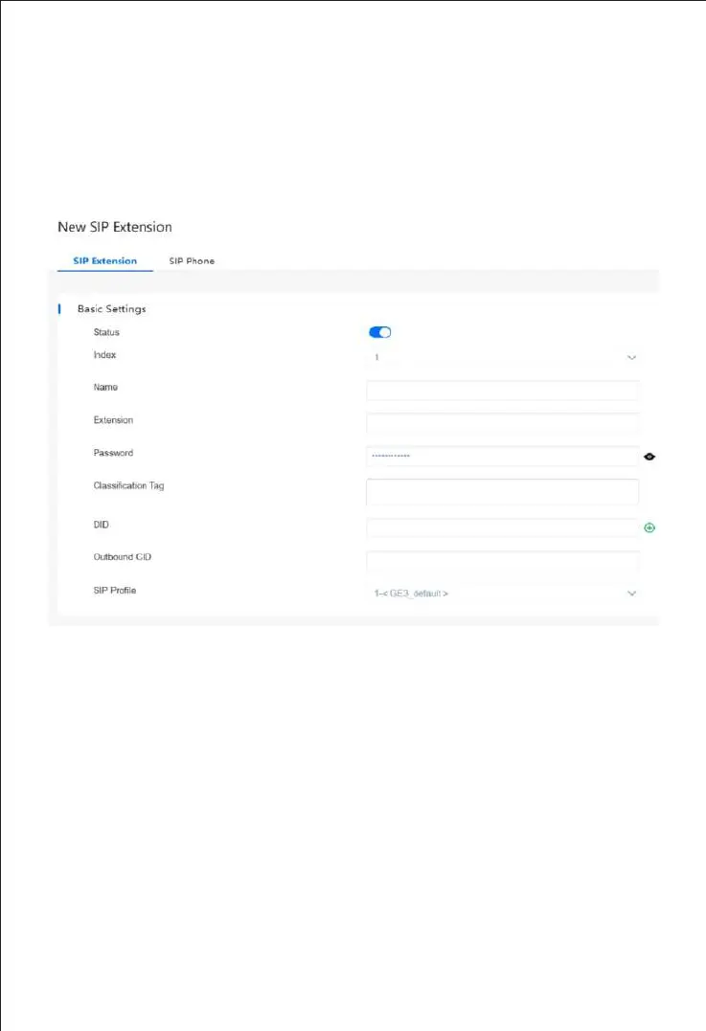Select the Classification Tag text box
Image resolution: width=706 pixels, height=1031 pixels.
point(502,491)
